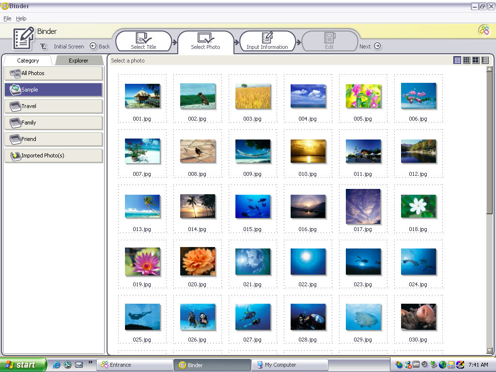496x372 pixels.
Task: Click the Initial Screen icon
Action: (44, 46)
